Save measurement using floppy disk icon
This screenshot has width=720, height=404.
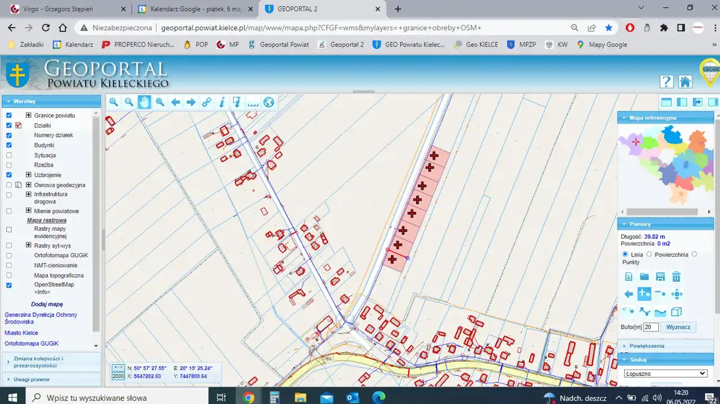coord(660,276)
